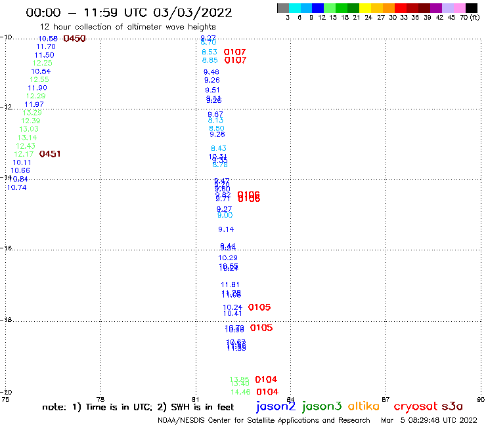This screenshot has height=426, width=486.
Task: Click the pink 70 ft legend swatch
Action: click(x=459, y=8)
